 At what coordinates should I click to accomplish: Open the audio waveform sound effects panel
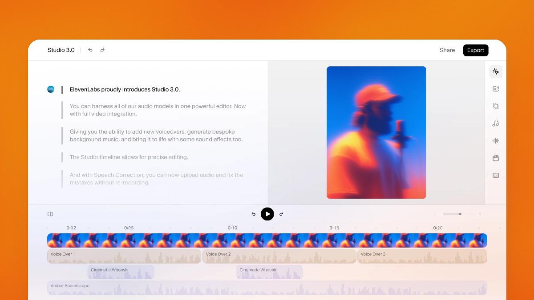496,141
